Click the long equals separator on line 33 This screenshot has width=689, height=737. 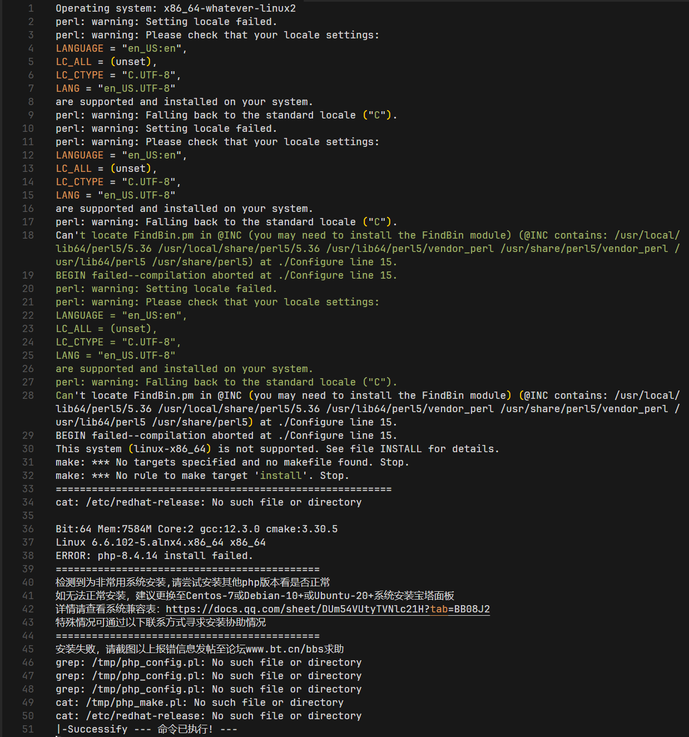point(224,489)
